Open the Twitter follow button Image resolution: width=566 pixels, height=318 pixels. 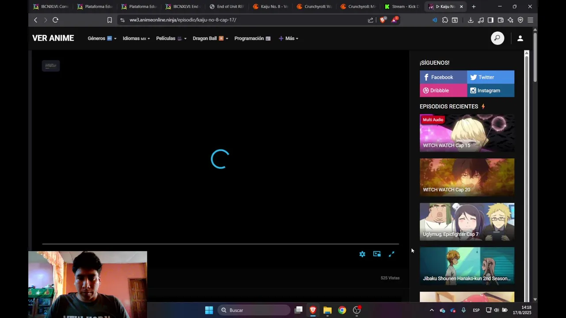click(490, 77)
